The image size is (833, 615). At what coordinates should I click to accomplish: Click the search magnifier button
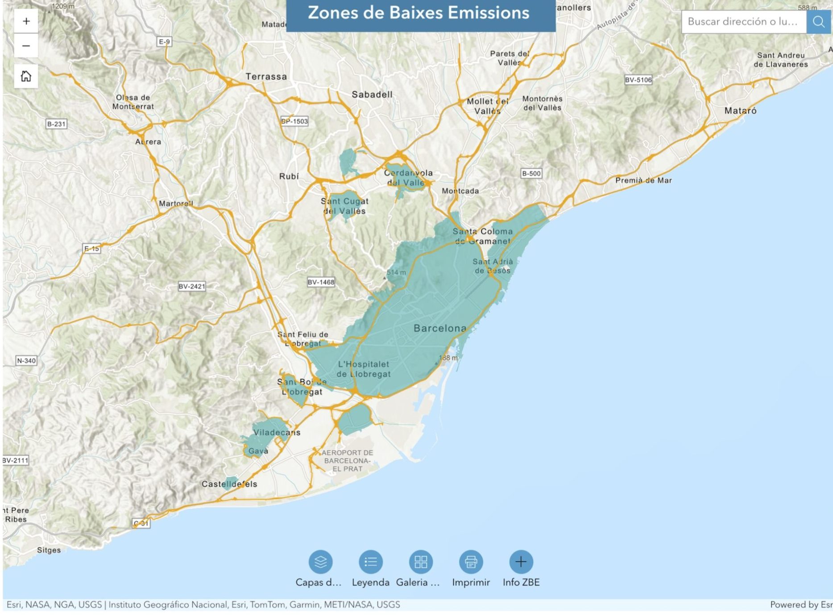tap(818, 22)
